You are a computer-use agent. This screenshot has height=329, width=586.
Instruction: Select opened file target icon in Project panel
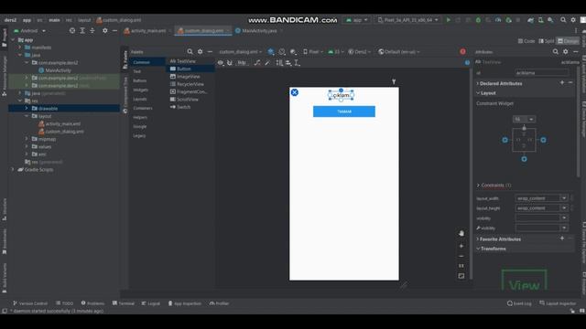pos(72,30)
